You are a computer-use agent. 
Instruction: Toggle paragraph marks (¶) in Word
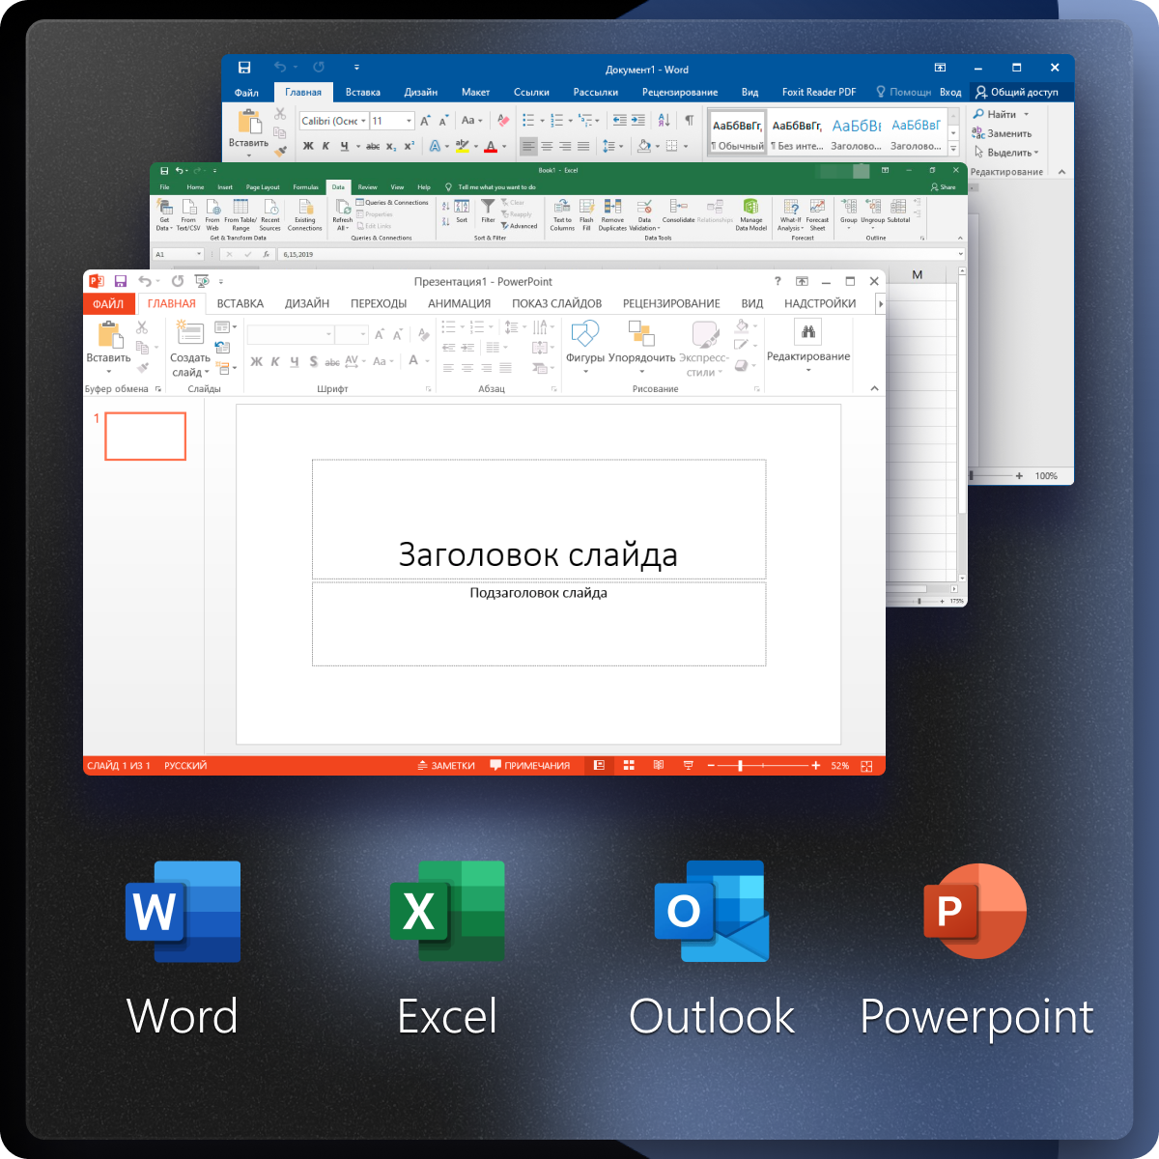(689, 121)
